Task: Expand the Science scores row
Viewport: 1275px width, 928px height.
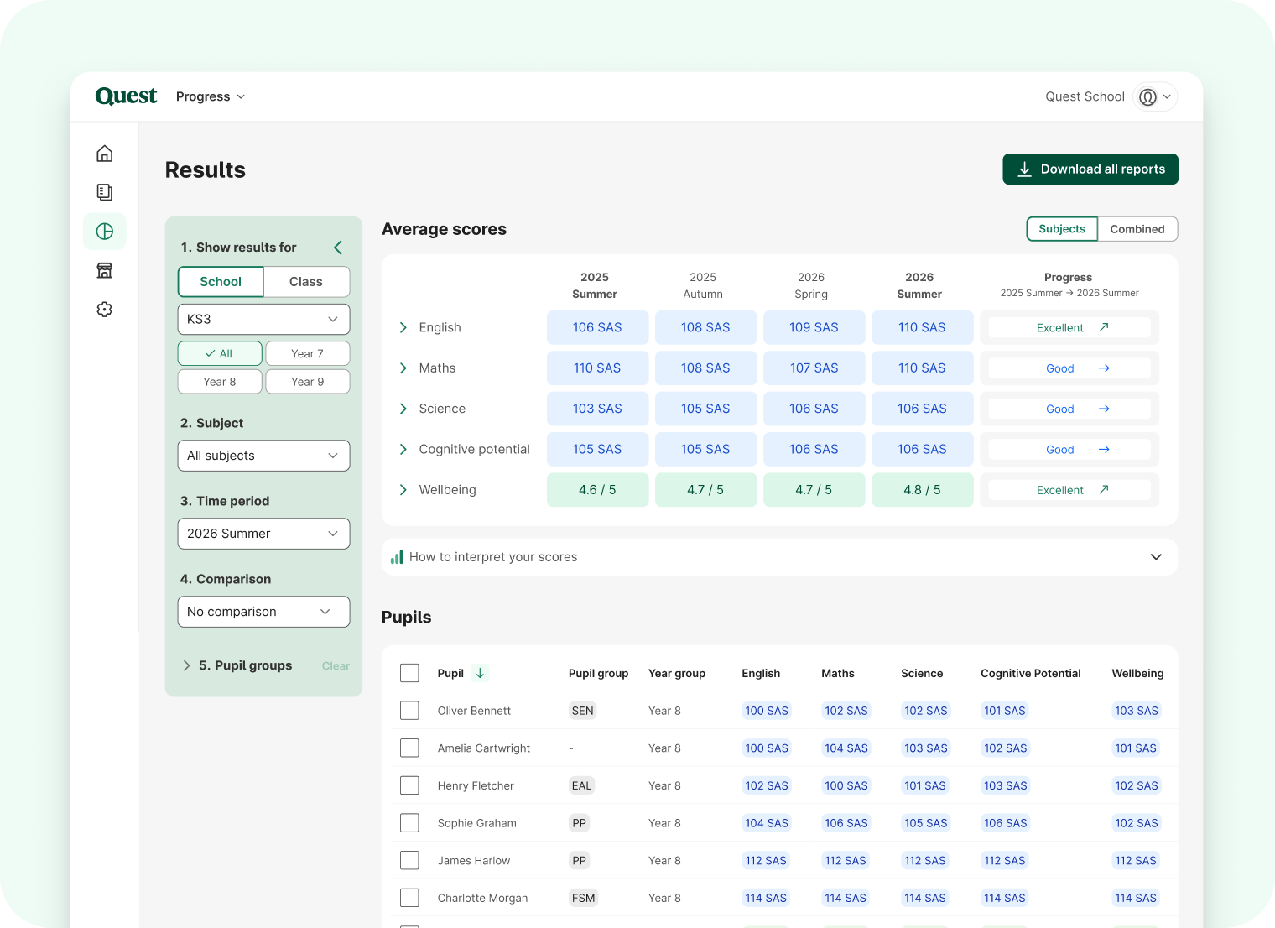Action: 403,409
